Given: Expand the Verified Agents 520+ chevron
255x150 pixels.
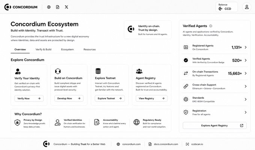Looking at the screenshot, I should tap(246, 60).
